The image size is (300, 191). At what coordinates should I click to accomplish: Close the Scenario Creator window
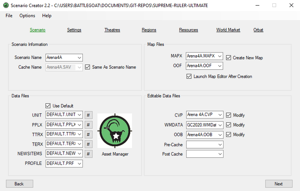[x=291, y=5]
